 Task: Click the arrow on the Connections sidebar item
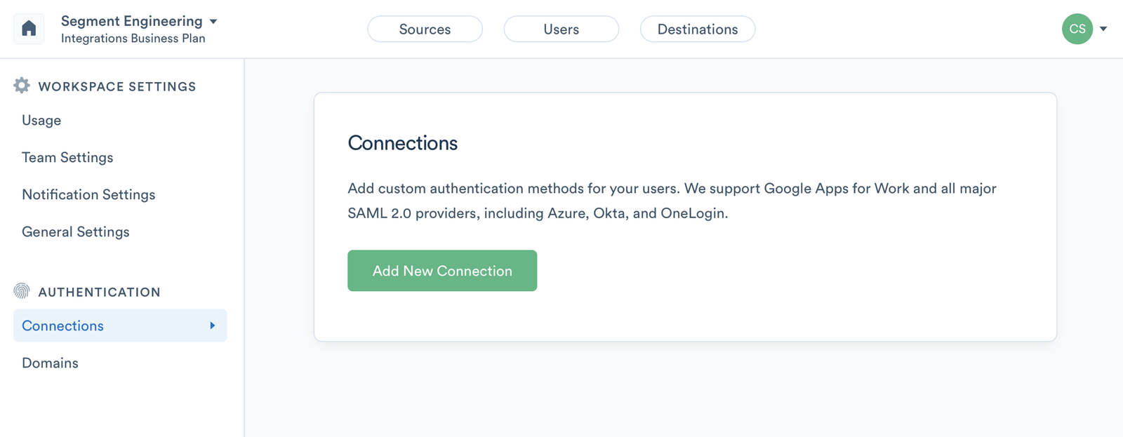pos(212,325)
